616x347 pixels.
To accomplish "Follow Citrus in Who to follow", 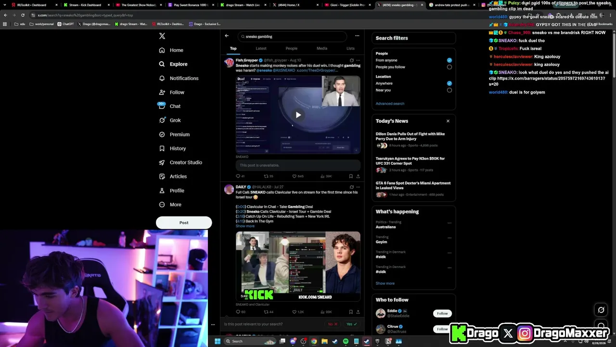I will point(442,329).
